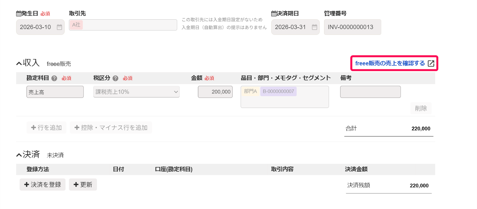Click help icon next to 勘定科目
The image size is (477, 209).
(54, 78)
